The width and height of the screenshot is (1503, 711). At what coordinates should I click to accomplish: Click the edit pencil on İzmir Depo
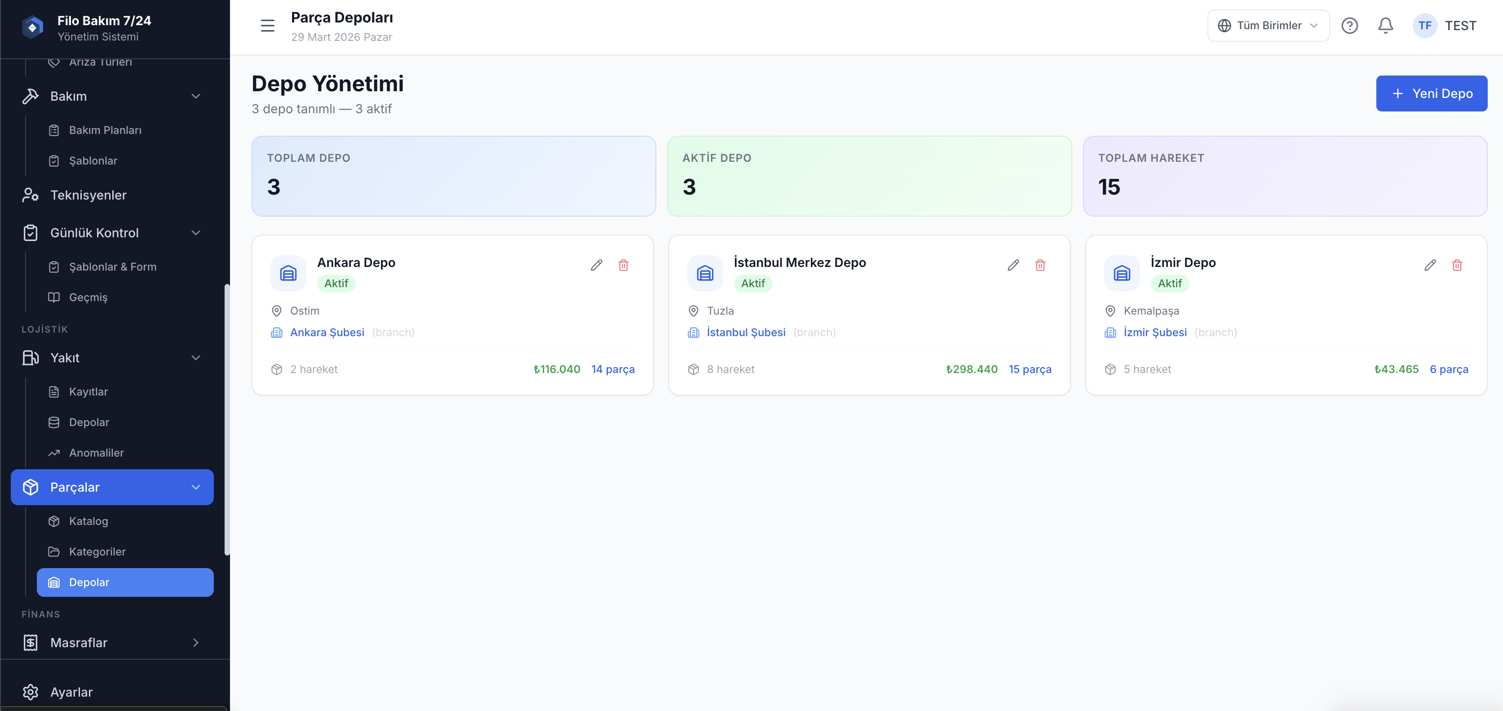[x=1429, y=265]
